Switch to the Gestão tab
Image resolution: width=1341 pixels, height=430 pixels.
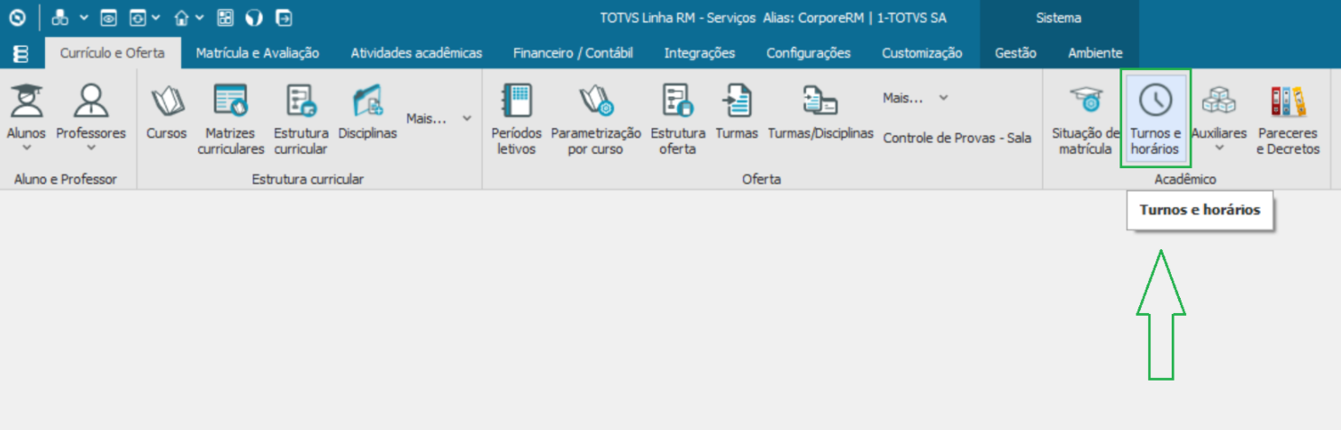(1016, 53)
